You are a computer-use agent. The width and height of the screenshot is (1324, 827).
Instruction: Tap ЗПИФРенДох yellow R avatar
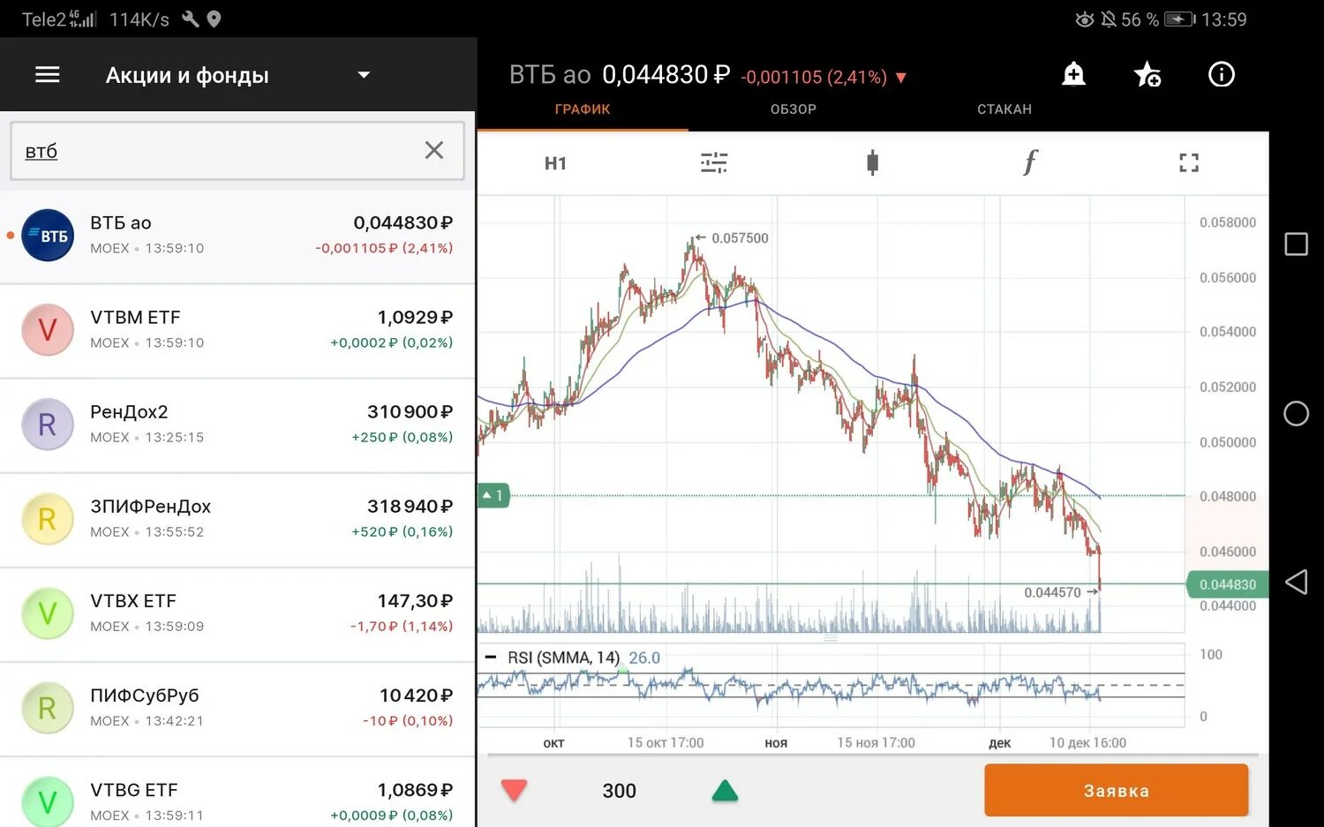48,519
